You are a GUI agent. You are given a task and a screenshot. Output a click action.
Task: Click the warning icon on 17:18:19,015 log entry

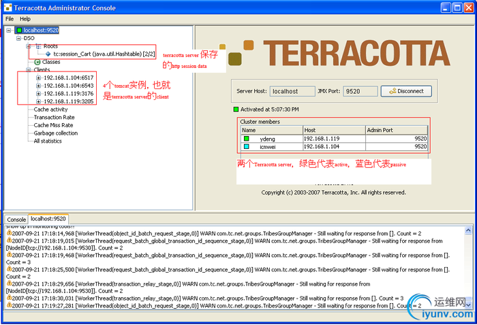pos(9,240)
